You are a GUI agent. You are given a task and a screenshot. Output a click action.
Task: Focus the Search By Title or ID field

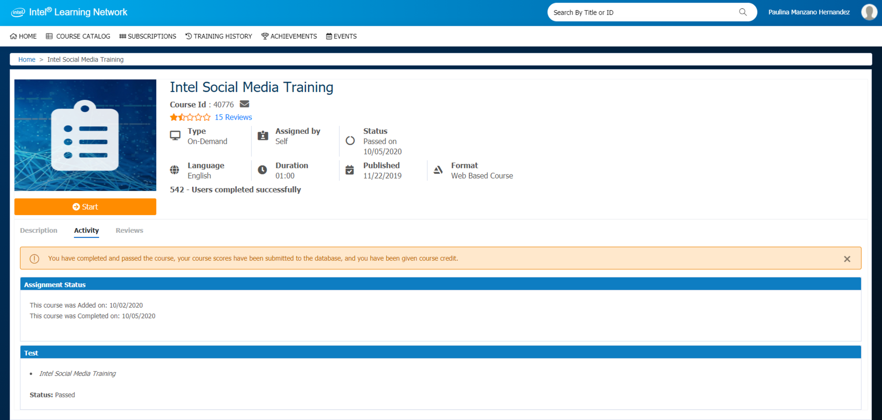(642, 12)
